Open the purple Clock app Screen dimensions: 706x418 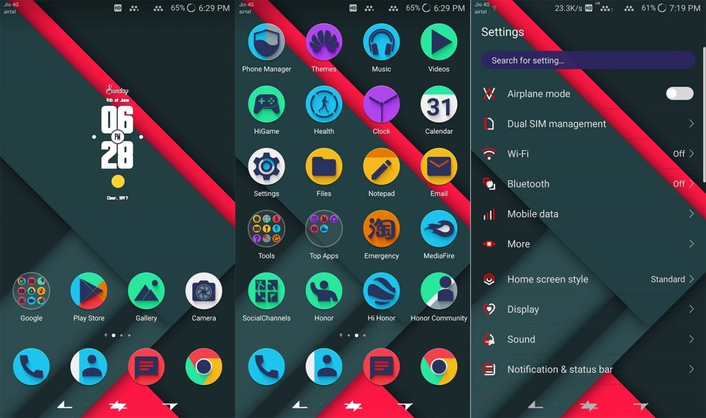(x=381, y=105)
